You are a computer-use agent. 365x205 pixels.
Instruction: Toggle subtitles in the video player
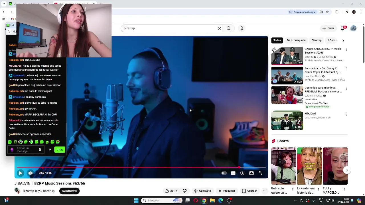[233, 173]
